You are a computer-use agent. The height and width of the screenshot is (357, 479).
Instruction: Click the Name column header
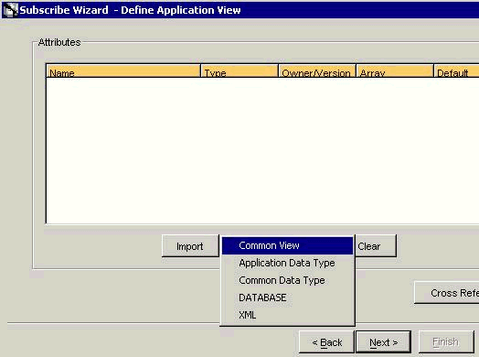point(123,71)
